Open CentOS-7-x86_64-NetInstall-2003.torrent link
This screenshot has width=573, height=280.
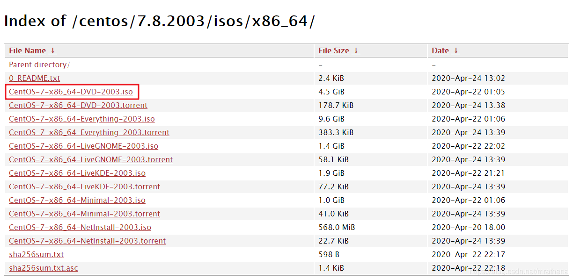click(x=87, y=241)
